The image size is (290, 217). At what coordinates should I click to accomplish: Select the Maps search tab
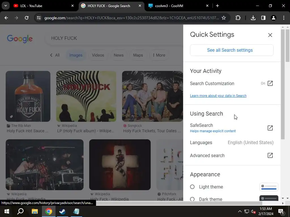[x=138, y=55]
